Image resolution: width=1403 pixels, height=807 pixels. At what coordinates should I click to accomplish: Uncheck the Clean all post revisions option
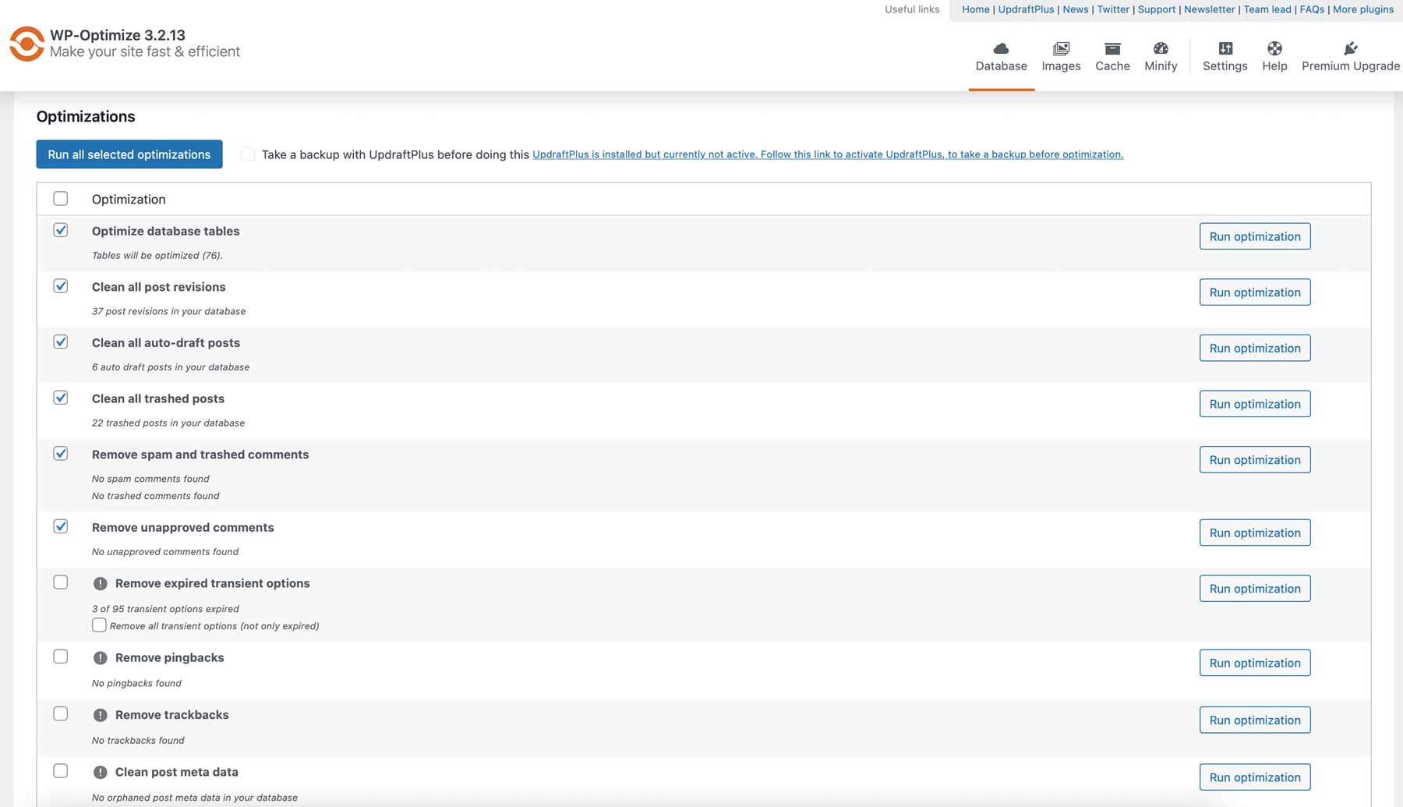coord(61,286)
